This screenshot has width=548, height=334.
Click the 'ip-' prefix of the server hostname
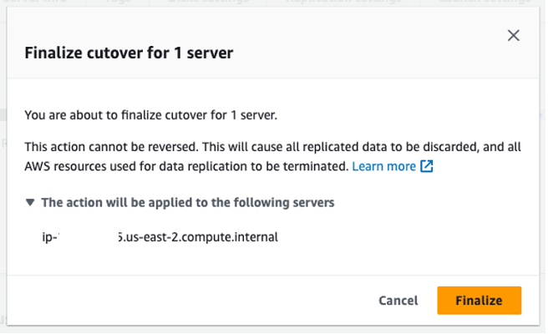click(50, 238)
